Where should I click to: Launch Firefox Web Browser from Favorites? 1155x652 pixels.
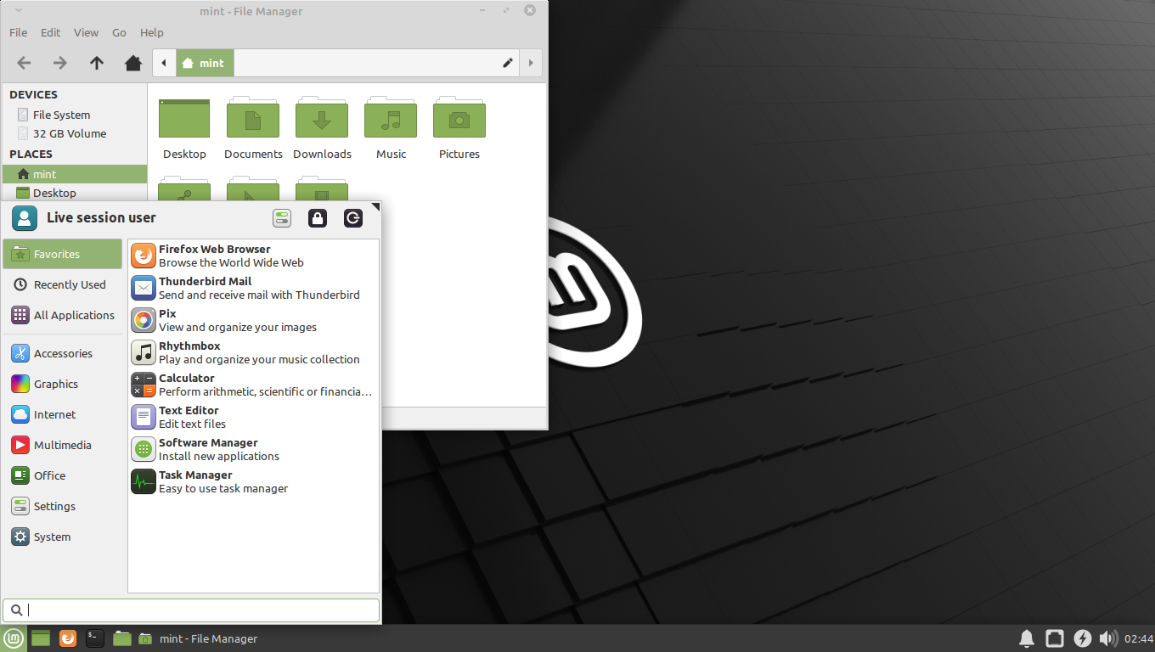(x=214, y=256)
